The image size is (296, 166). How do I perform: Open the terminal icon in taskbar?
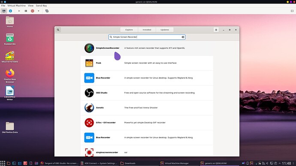(x=14, y=163)
